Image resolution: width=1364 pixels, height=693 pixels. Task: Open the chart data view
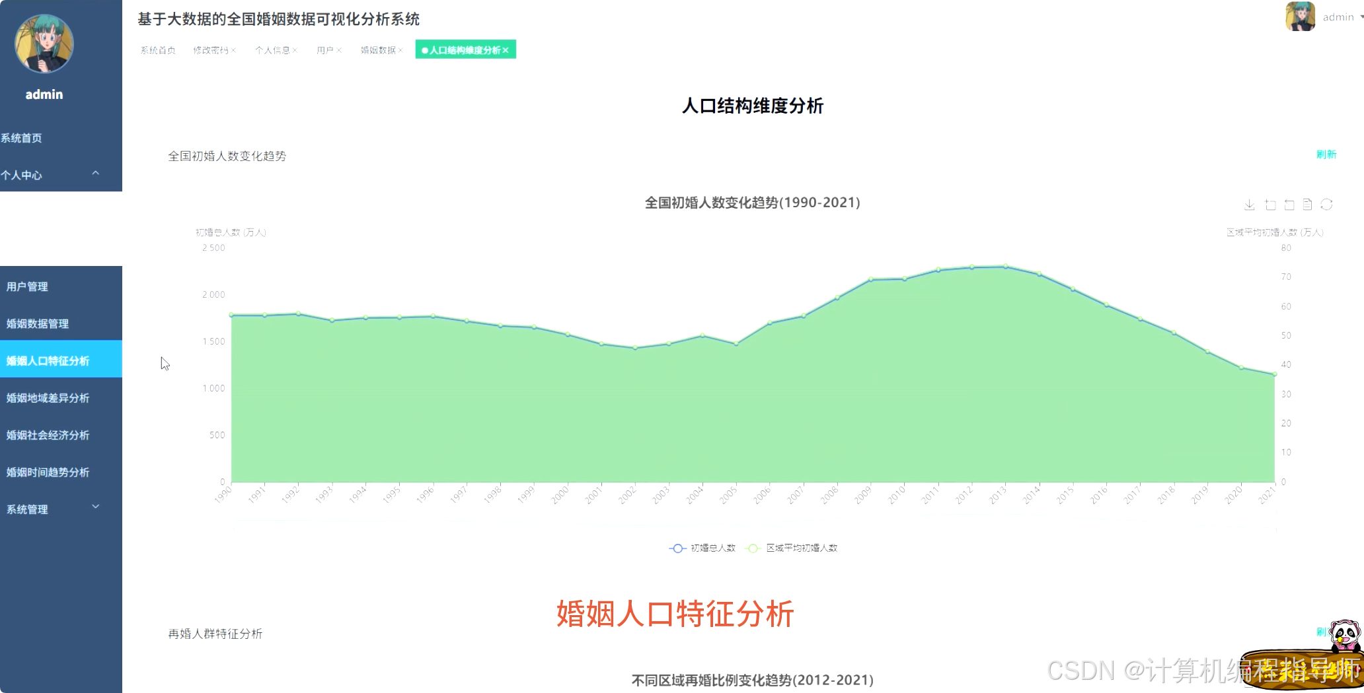1307,205
